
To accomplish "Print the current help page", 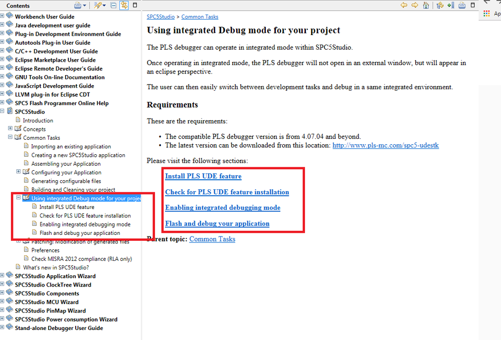I will click(462, 5).
